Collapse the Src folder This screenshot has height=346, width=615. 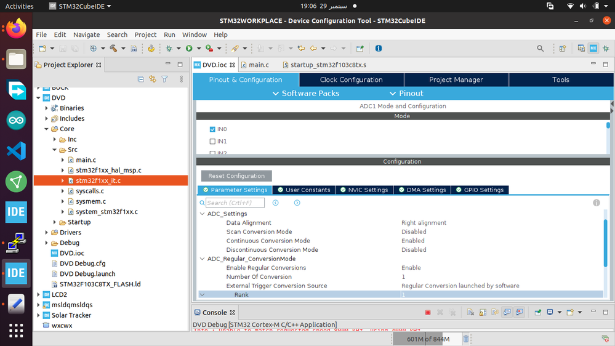coord(55,150)
